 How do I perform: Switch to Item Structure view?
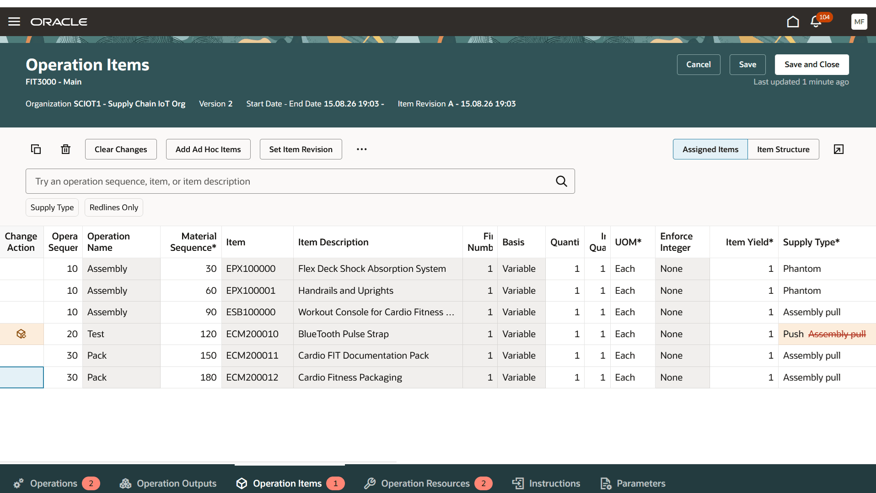coord(783,149)
